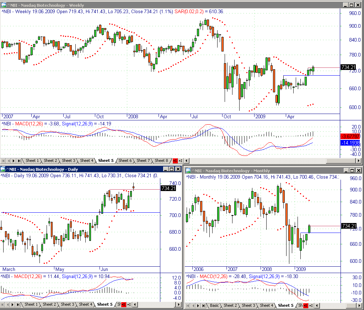Image resolution: width=364 pixels, height=310 pixels.
Task: Click 734.21 price label on Daily chart axis
Action: (x=168, y=188)
